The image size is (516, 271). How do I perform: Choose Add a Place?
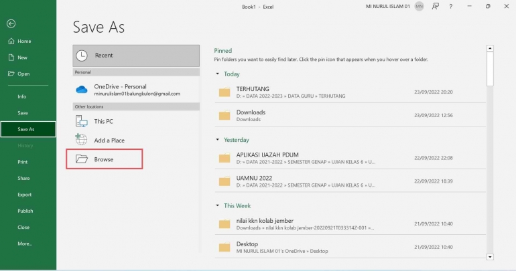tap(136, 141)
